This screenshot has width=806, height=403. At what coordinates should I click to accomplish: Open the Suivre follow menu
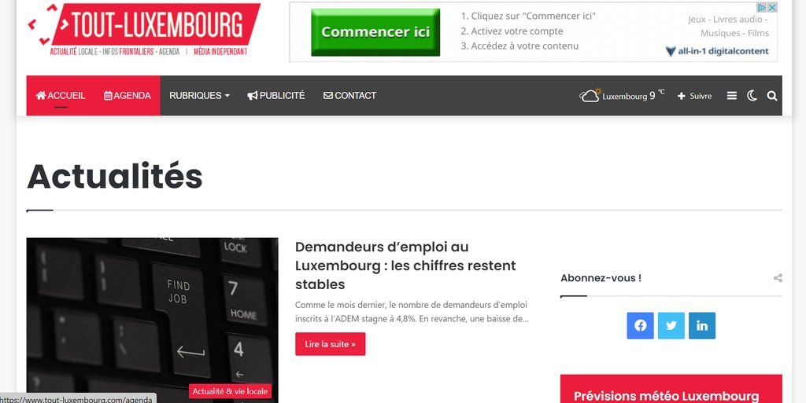[x=694, y=96]
